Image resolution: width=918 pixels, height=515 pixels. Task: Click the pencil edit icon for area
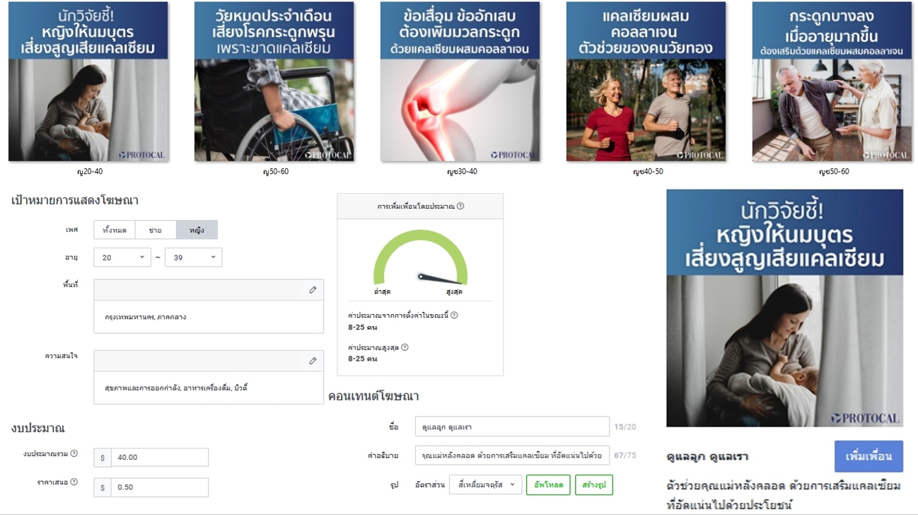click(313, 289)
